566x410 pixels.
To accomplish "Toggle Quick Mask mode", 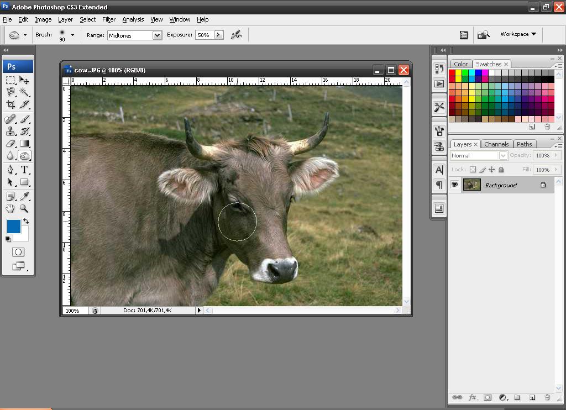I will click(18, 252).
